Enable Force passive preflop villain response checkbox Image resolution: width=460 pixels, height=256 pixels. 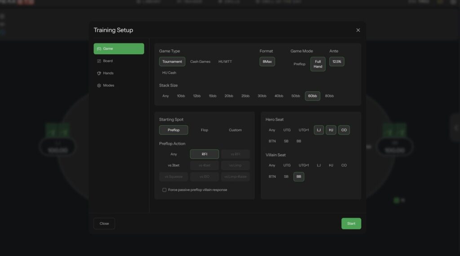[x=164, y=190]
